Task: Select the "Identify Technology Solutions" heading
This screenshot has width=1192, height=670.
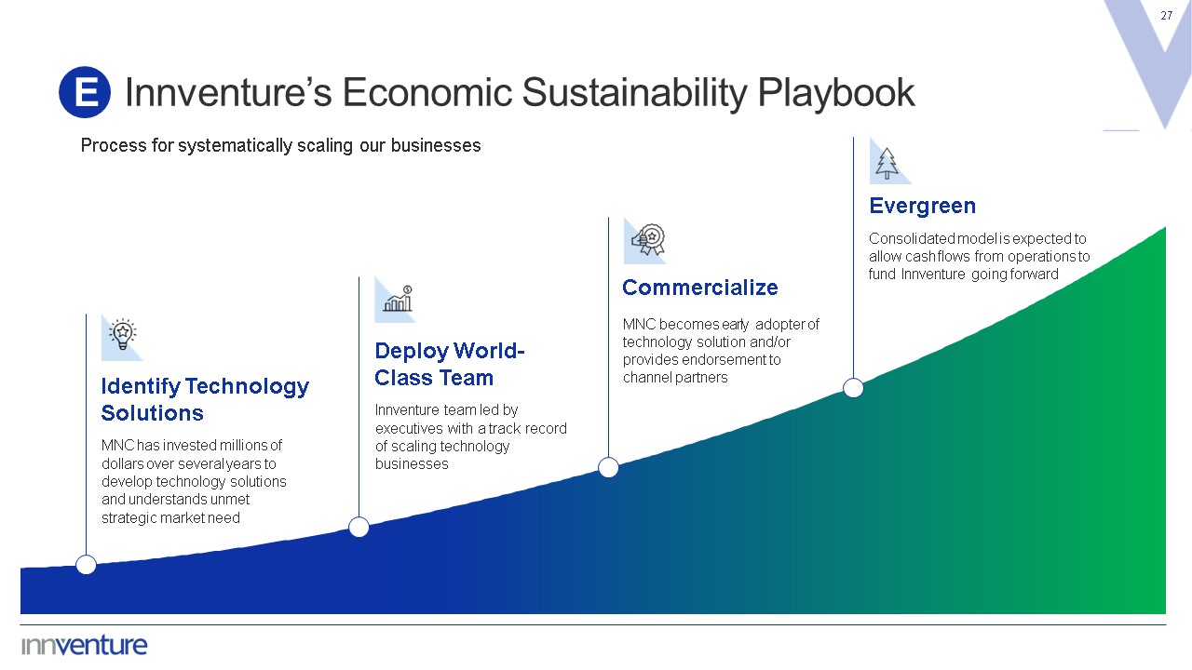Action: click(205, 399)
